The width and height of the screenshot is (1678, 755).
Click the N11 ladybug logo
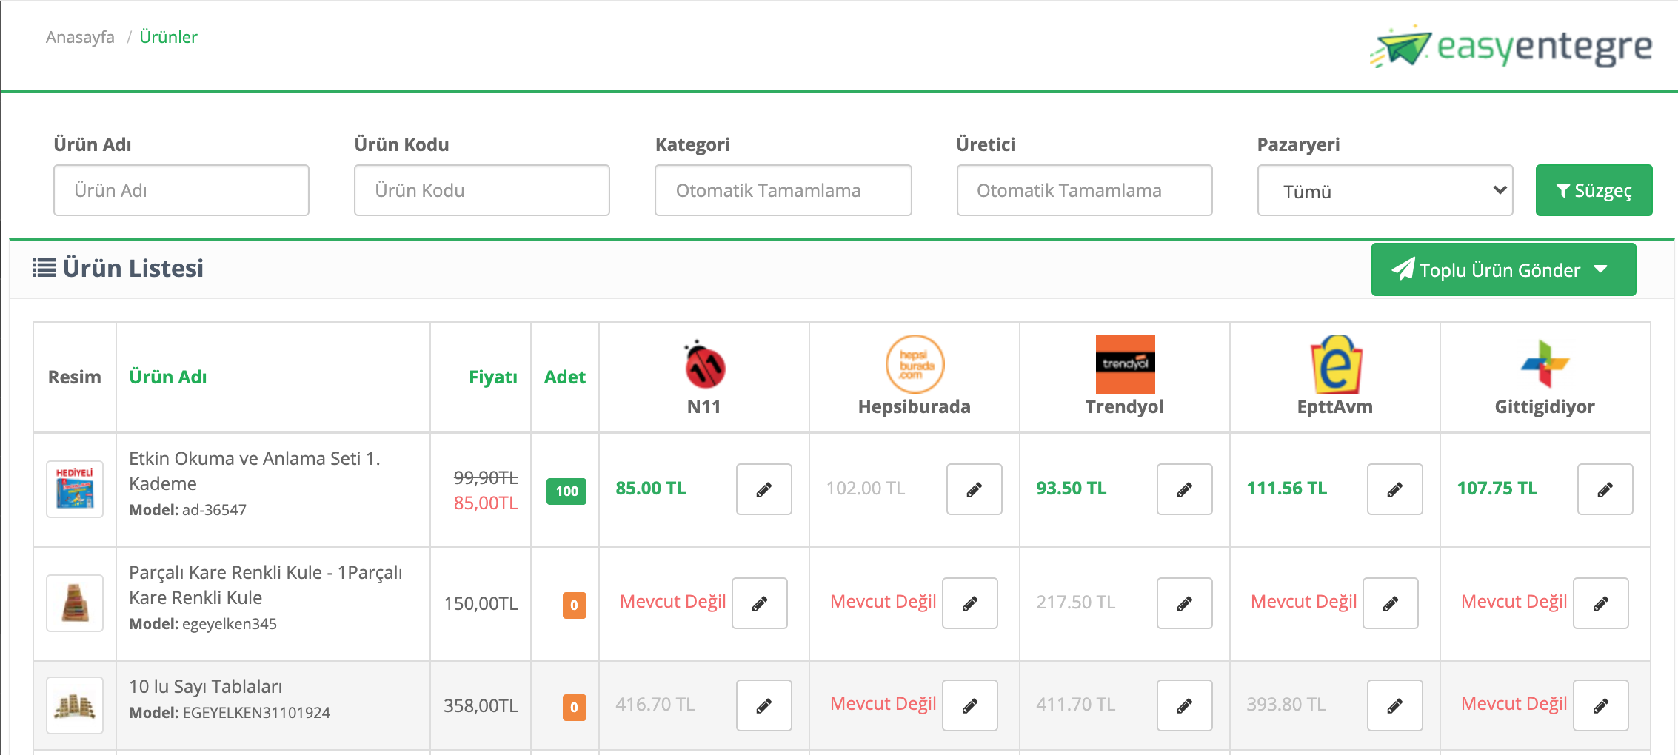coord(704,365)
